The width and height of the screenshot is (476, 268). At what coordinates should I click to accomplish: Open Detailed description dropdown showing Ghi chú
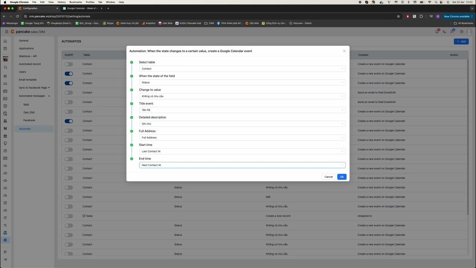click(x=242, y=124)
